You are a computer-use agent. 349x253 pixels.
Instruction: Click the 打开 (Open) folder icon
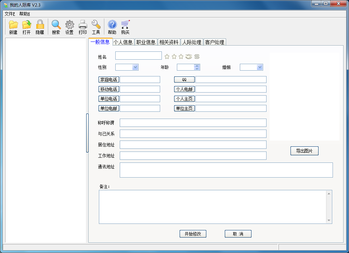click(26, 27)
